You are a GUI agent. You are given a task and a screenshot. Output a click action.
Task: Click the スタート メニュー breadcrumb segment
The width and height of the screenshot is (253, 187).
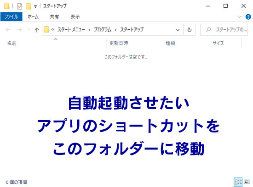coord(71,30)
